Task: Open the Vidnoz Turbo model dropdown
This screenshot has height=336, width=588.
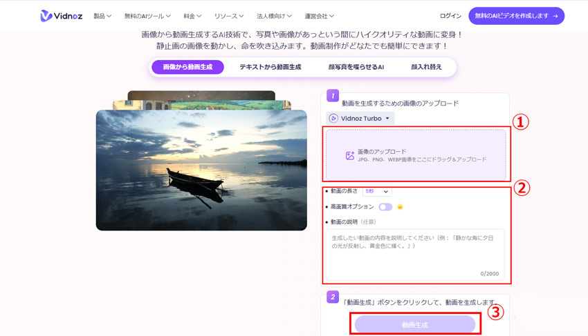Action: point(360,118)
